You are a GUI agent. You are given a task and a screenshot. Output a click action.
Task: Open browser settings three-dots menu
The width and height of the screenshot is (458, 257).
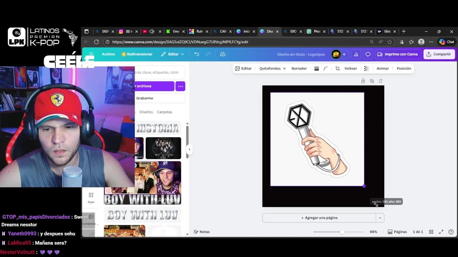[431, 42]
